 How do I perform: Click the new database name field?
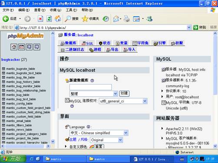tap(91, 87)
